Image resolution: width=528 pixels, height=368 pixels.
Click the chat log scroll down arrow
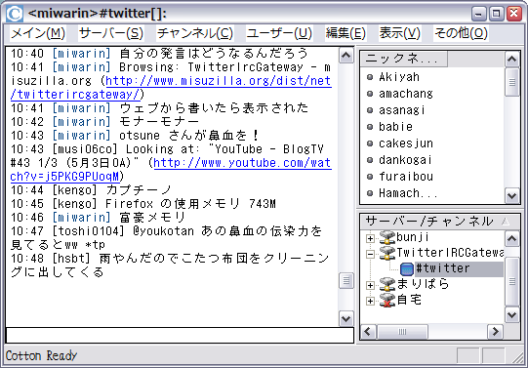[346, 318]
